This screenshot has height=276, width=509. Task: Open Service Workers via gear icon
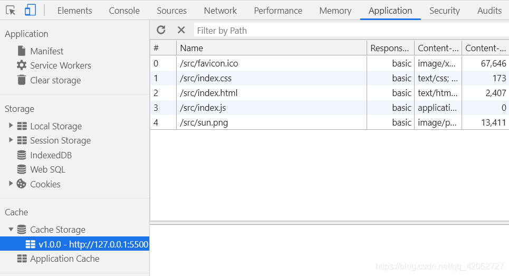pos(22,65)
